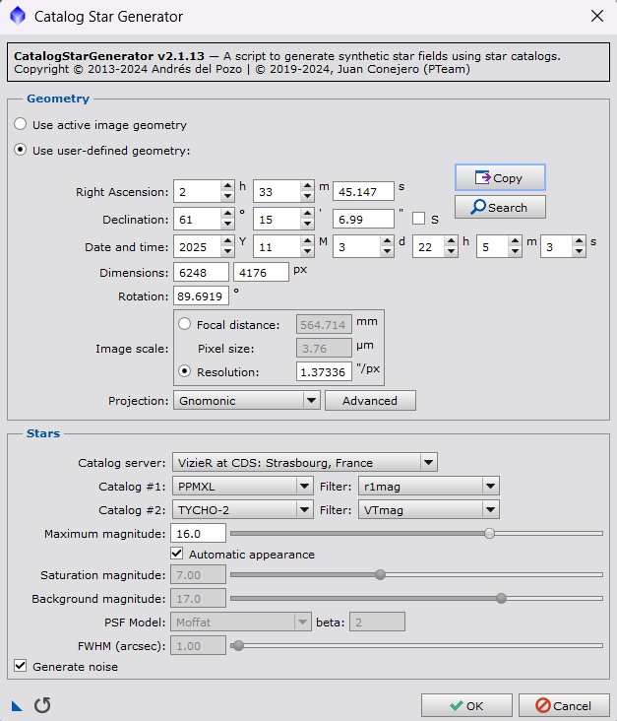Click the PixInsight logo in title bar
Screen dimensions: 617x721
[18, 16]
